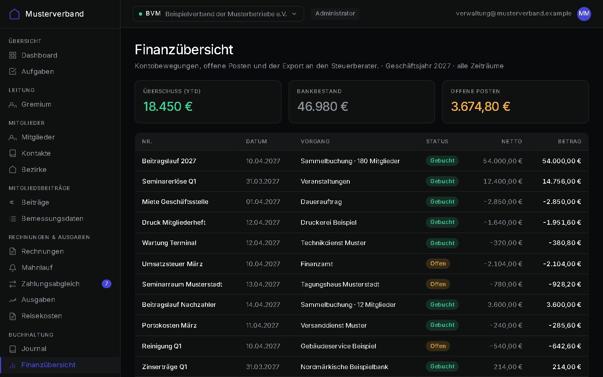Click the Journal book icon
Screen dimensions: 603x377
(x=13, y=349)
